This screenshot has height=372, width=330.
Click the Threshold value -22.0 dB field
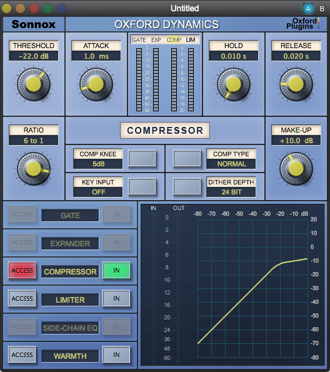click(x=34, y=56)
